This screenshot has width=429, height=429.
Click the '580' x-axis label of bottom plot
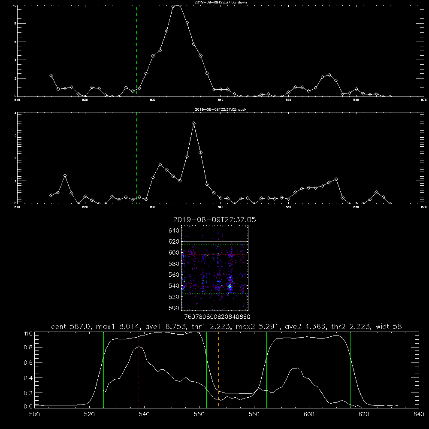(x=254, y=414)
